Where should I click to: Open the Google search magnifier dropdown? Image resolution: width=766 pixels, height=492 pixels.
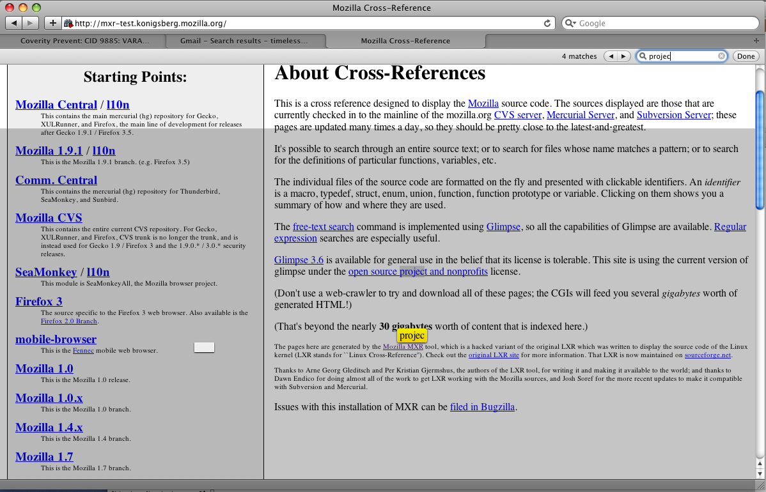[x=570, y=23]
